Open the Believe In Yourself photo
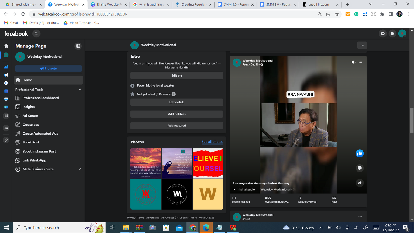 click(x=208, y=163)
